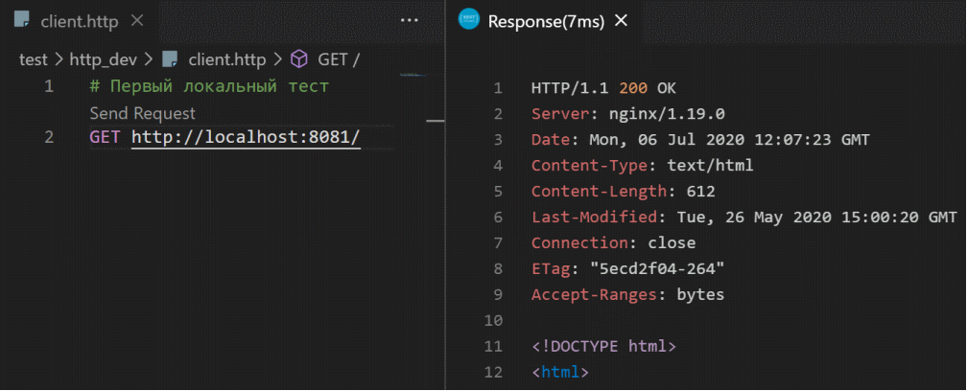Switch to the Response(7ms) tab
Image resolution: width=967 pixels, height=391 pixels.
coord(545,20)
